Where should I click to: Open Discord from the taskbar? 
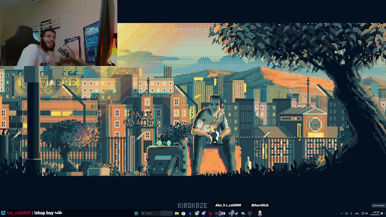point(203,213)
